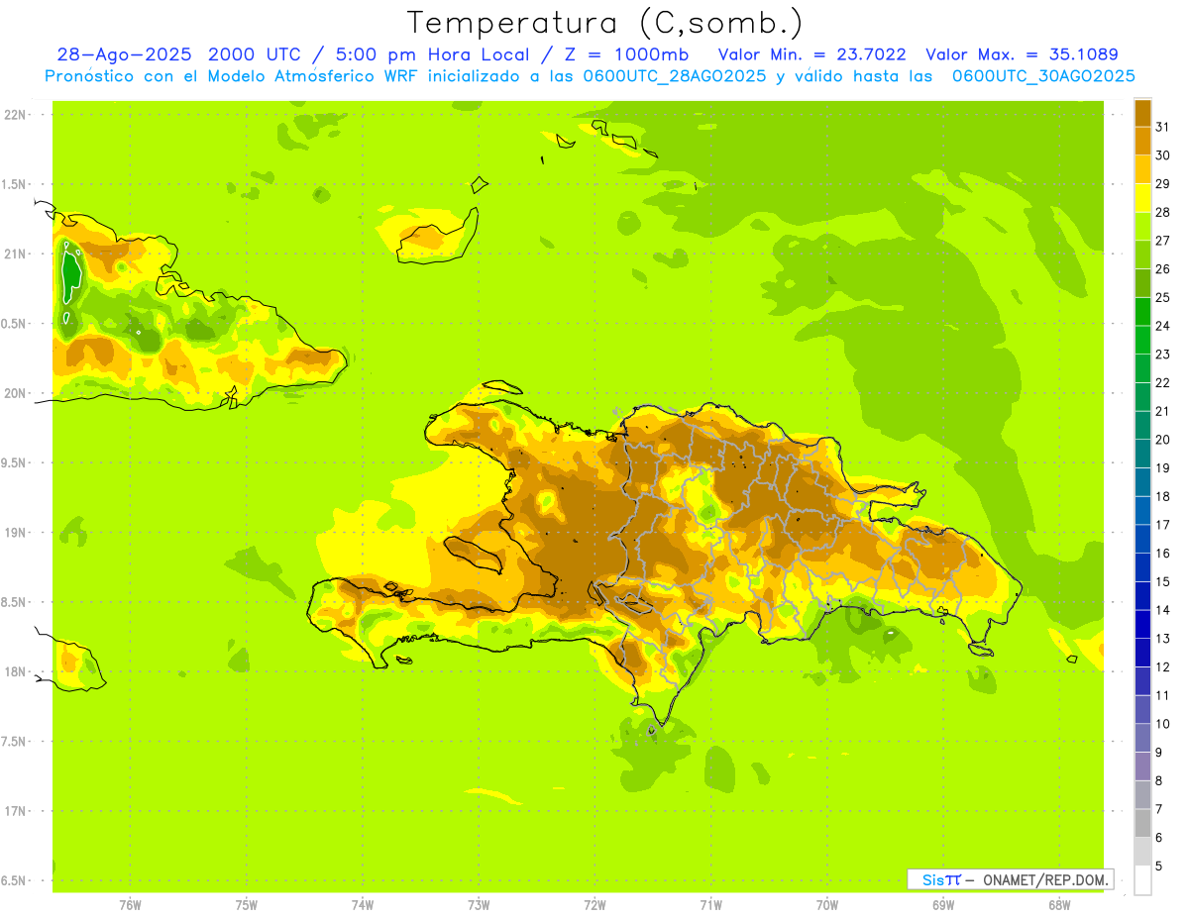
Task: Click the colorbar label 29
Action: point(1163,184)
